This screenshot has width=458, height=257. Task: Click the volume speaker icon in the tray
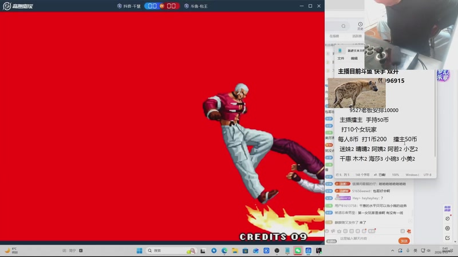point(429,251)
